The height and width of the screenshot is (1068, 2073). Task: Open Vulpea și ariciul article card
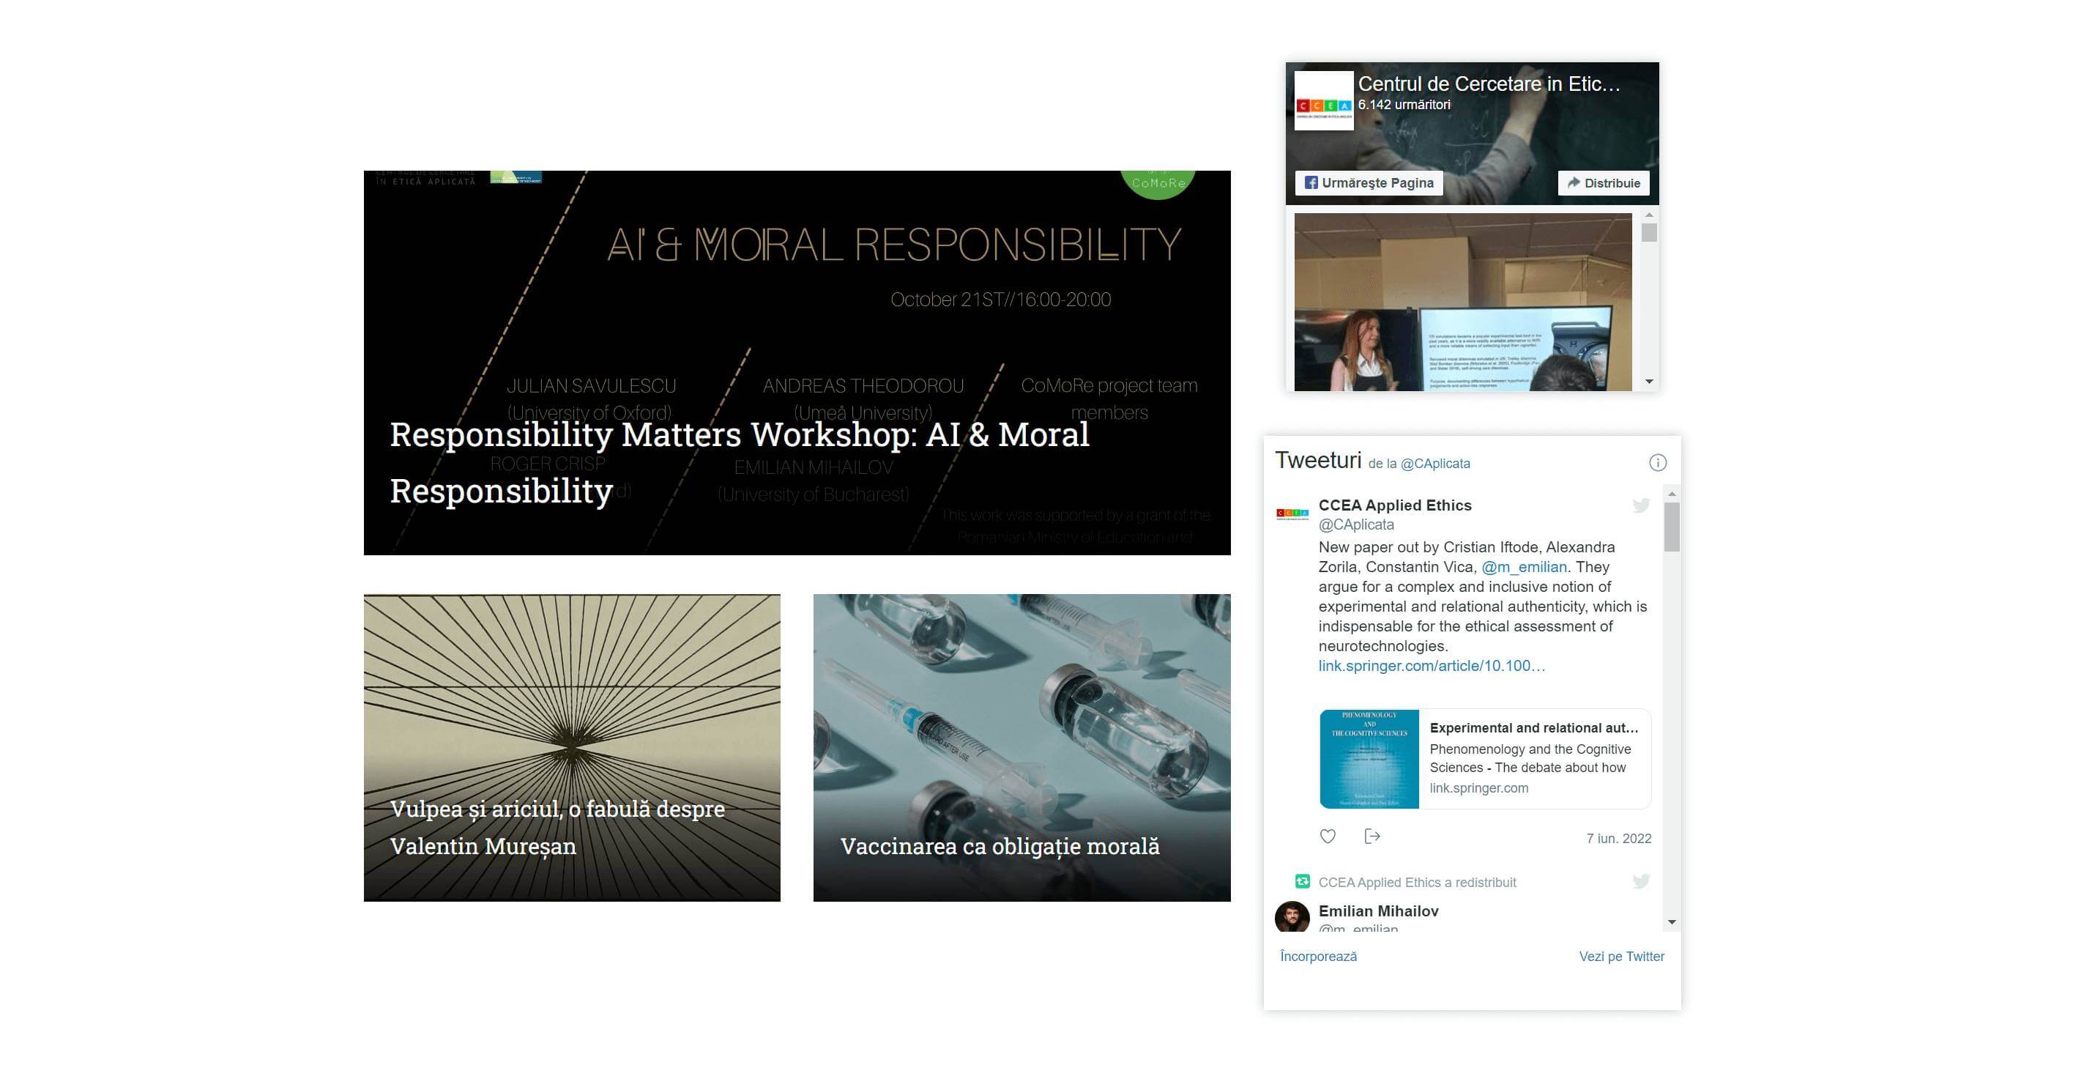coord(571,748)
